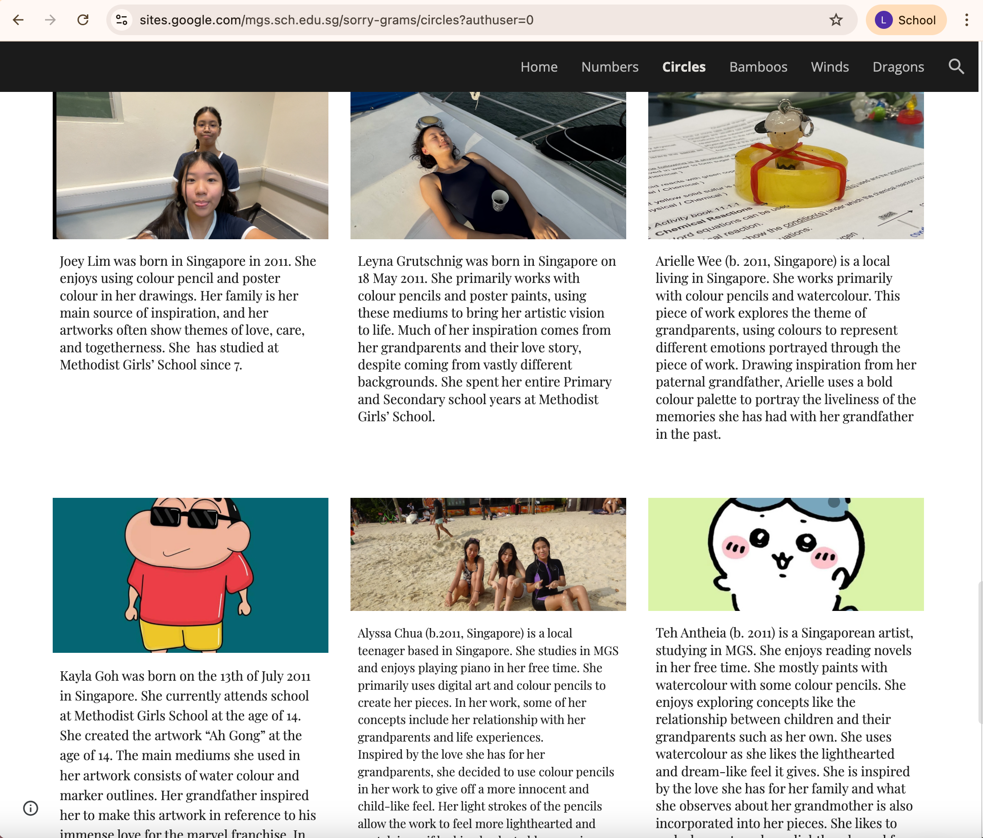Navigate to the Home page
This screenshot has width=983, height=838.
pyautogui.click(x=539, y=67)
